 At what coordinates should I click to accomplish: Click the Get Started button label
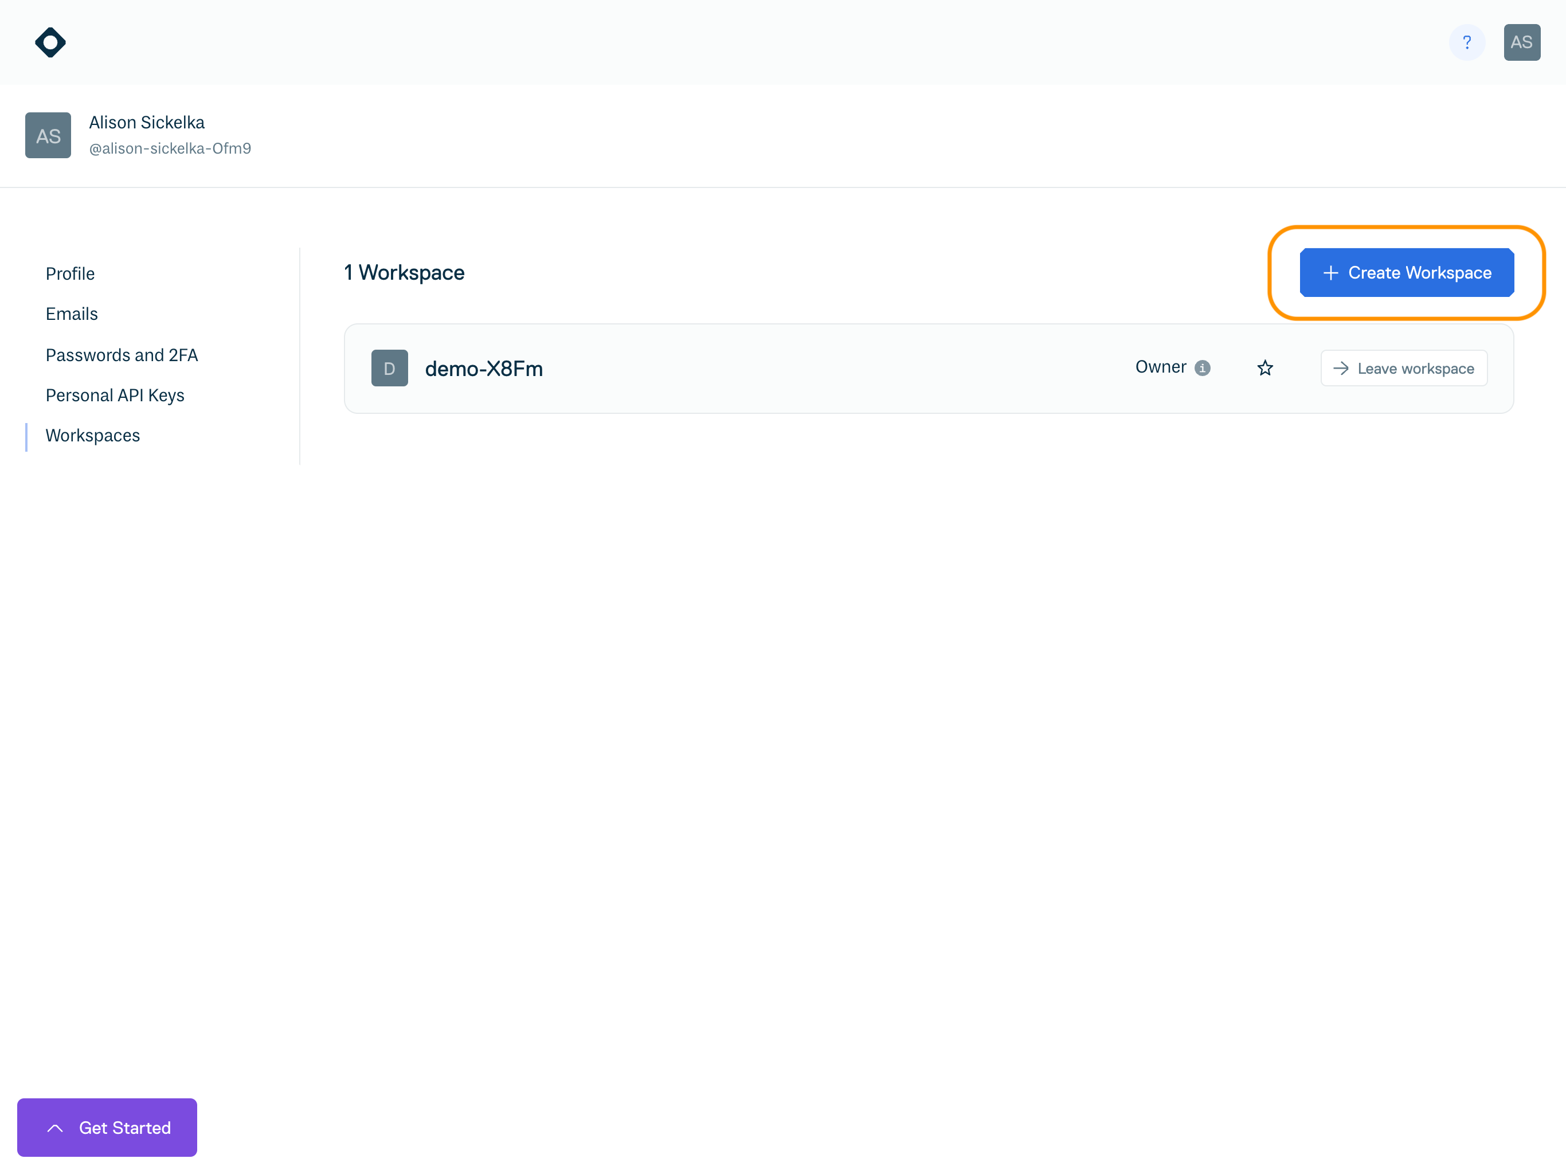[x=124, y=1128]
